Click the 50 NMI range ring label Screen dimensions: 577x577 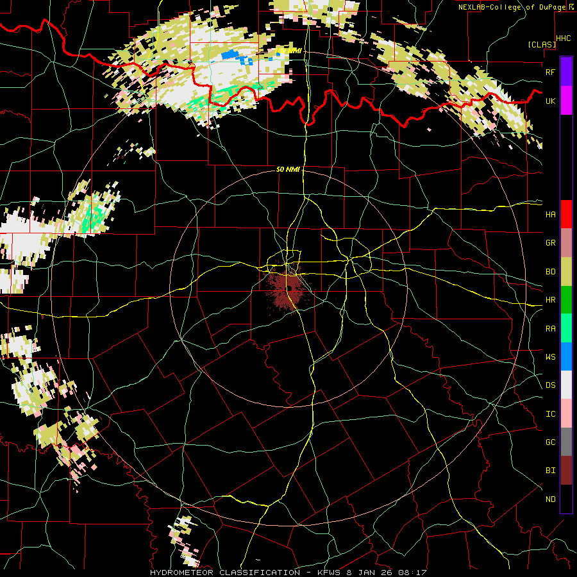(288, 169)
